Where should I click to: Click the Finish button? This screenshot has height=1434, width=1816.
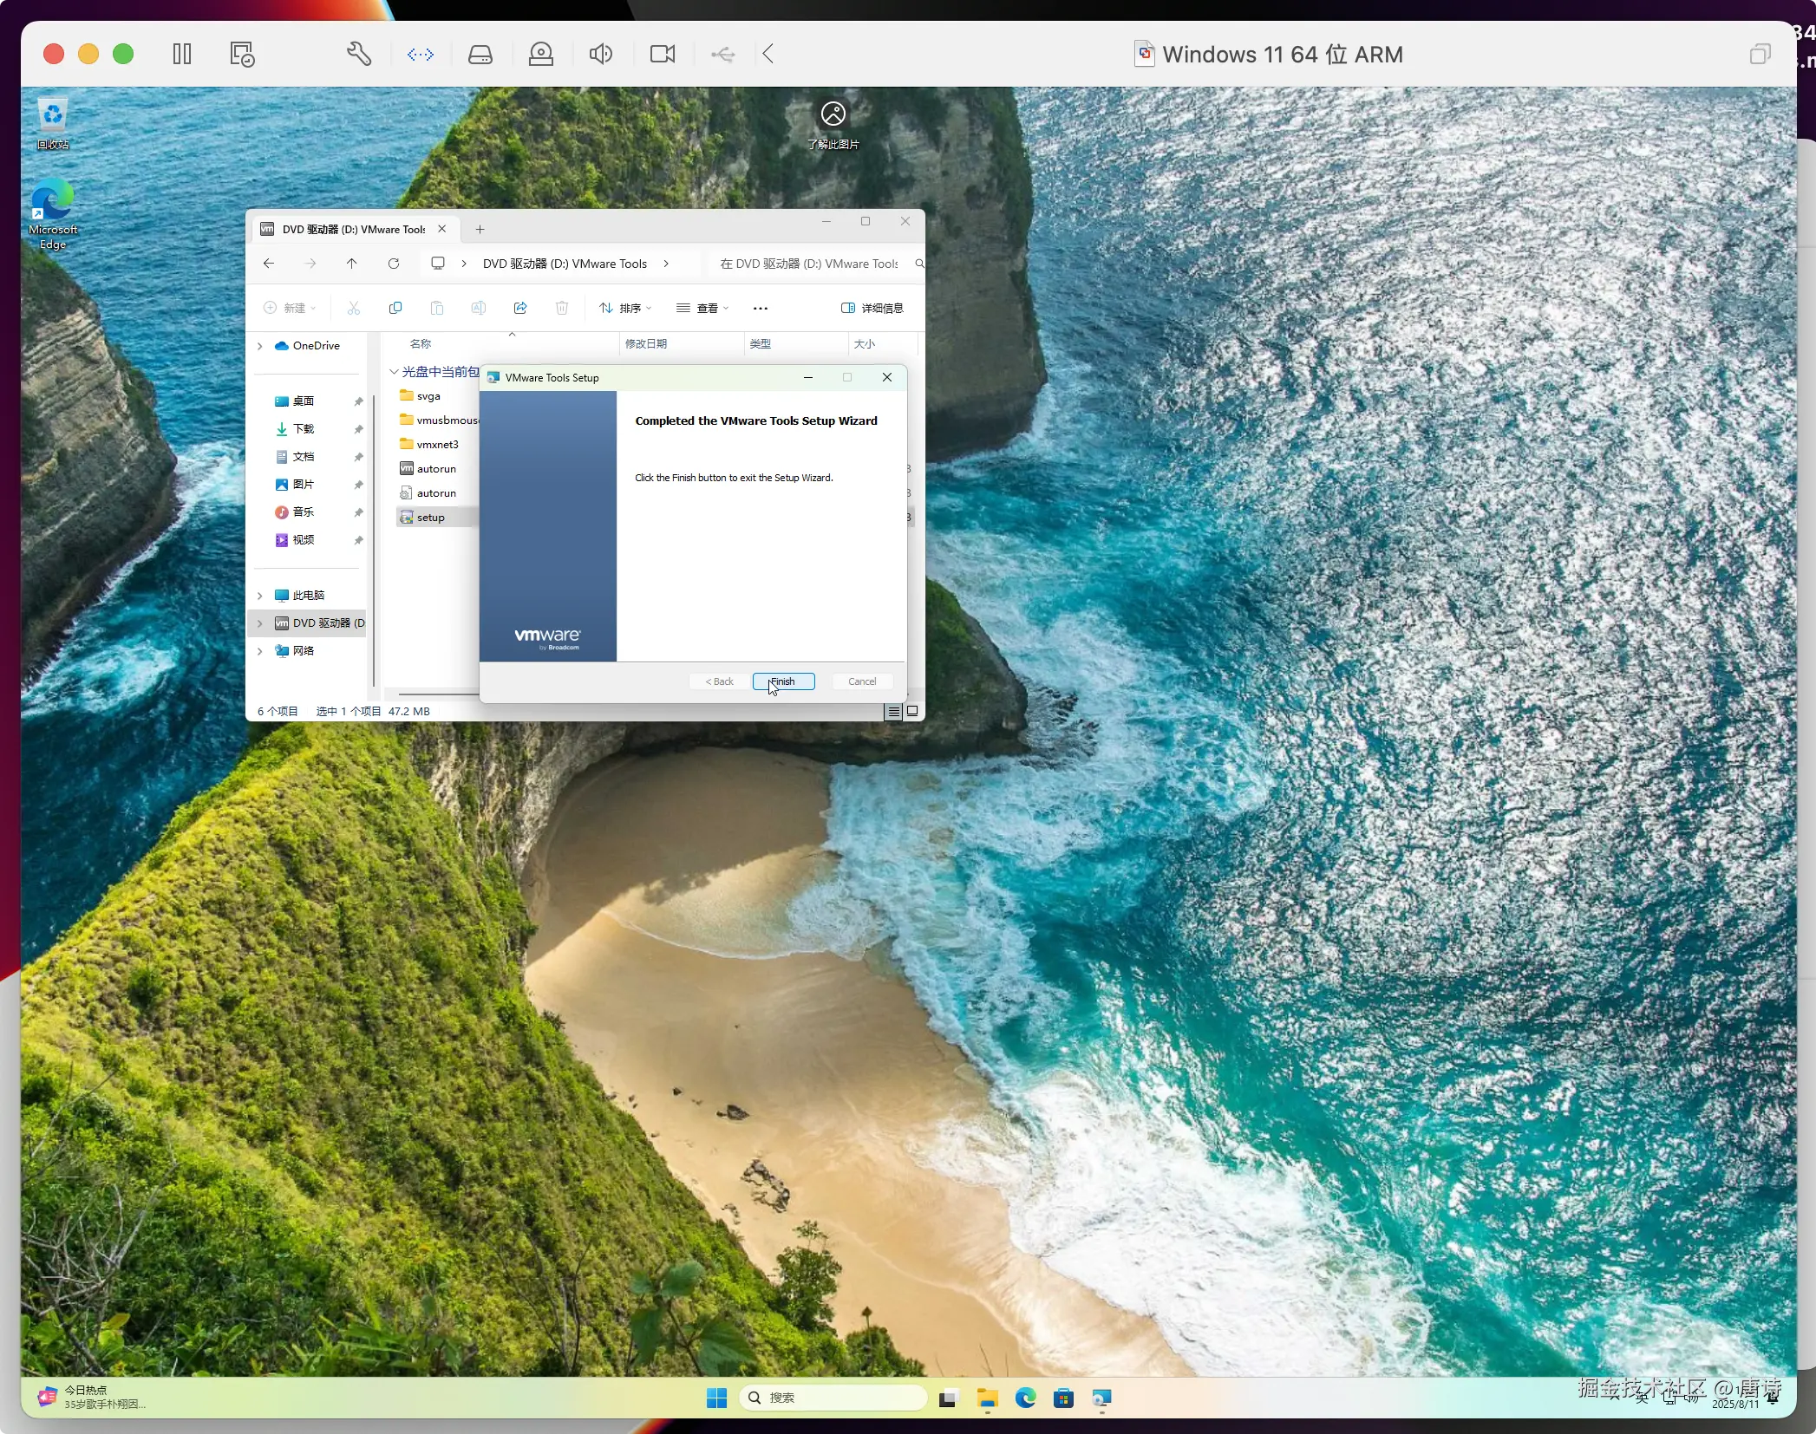coord(783,681)
